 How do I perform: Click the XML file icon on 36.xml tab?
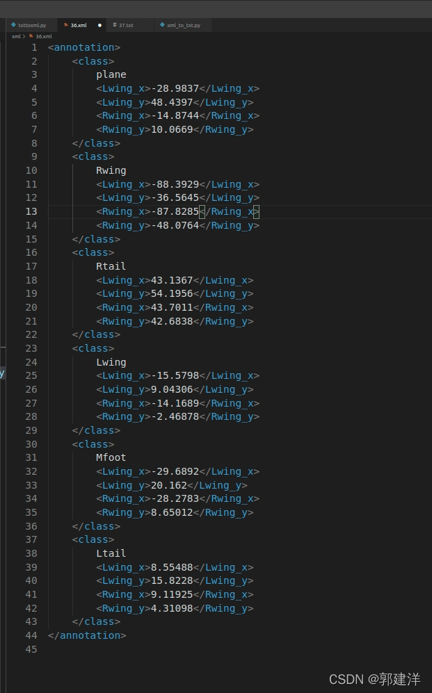(x=65, y=25)
